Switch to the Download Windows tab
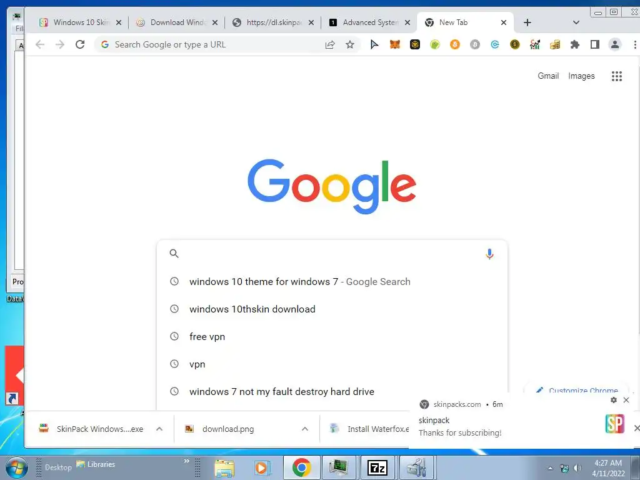 [178, 22]
